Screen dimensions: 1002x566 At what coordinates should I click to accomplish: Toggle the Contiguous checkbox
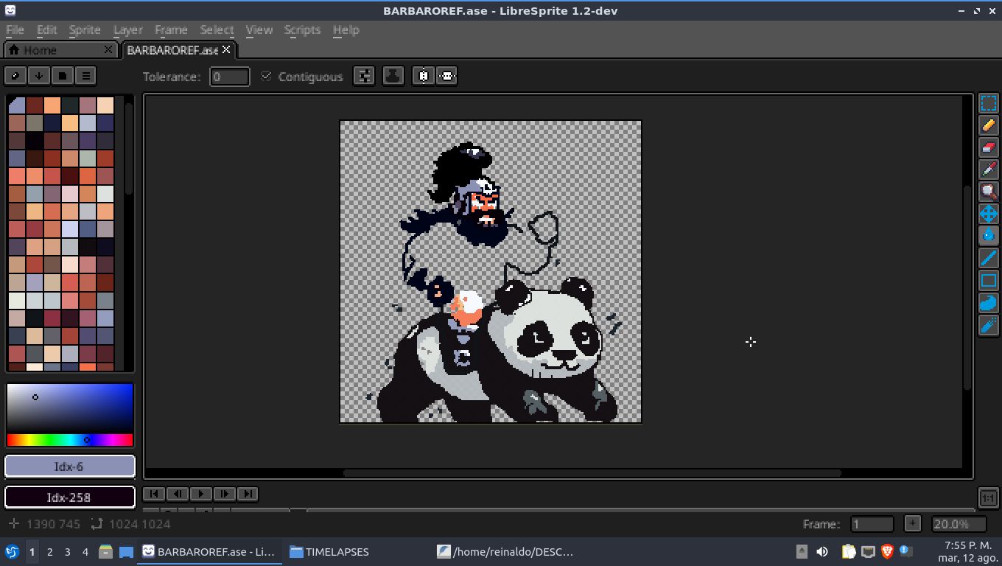click(267, 76)
